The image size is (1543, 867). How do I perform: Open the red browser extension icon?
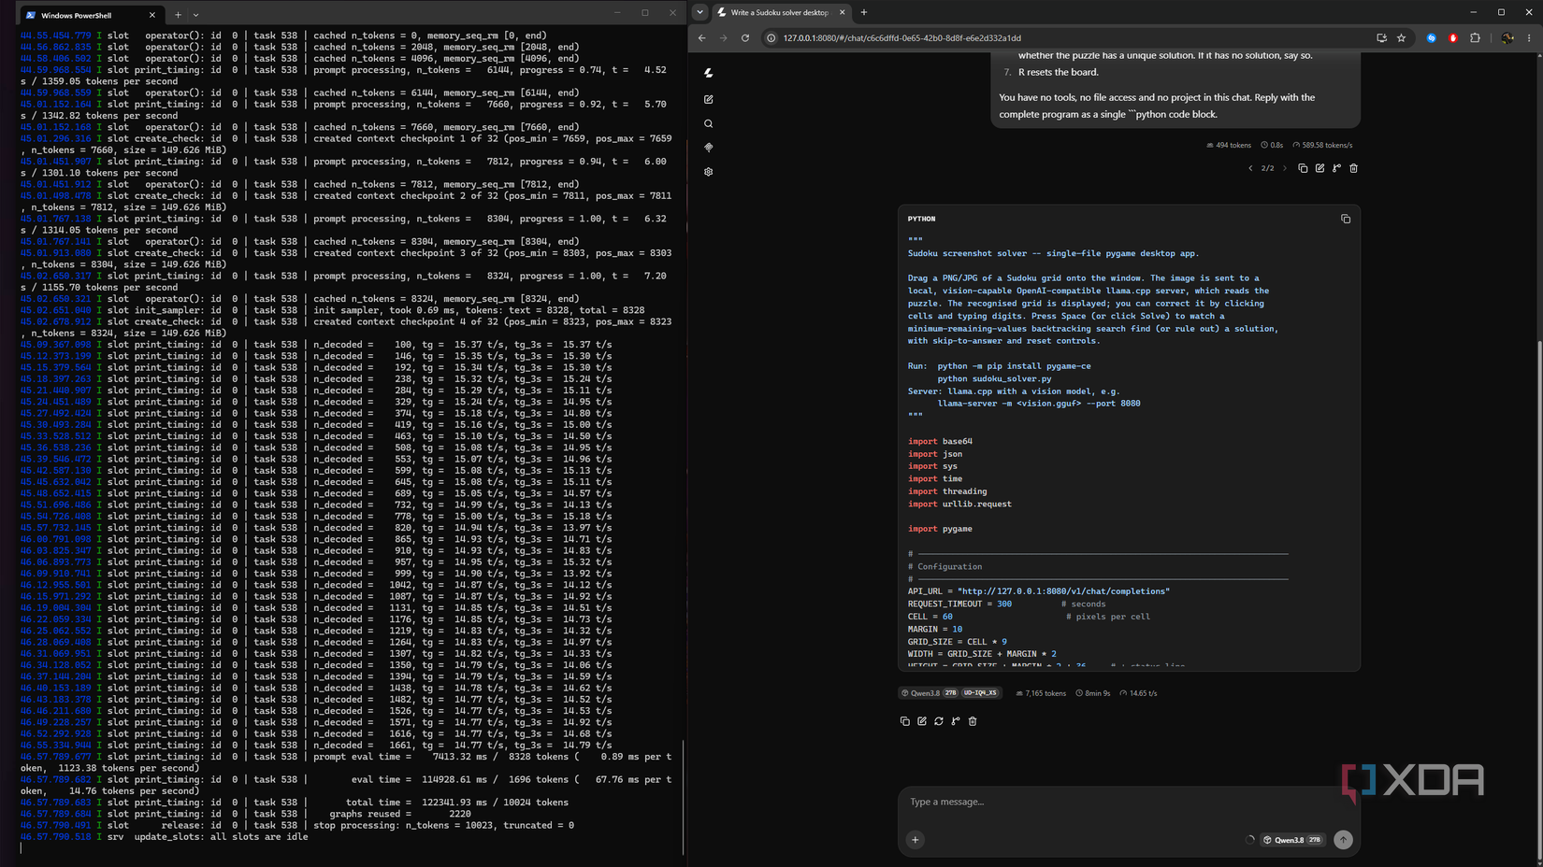coord(1452,38)
